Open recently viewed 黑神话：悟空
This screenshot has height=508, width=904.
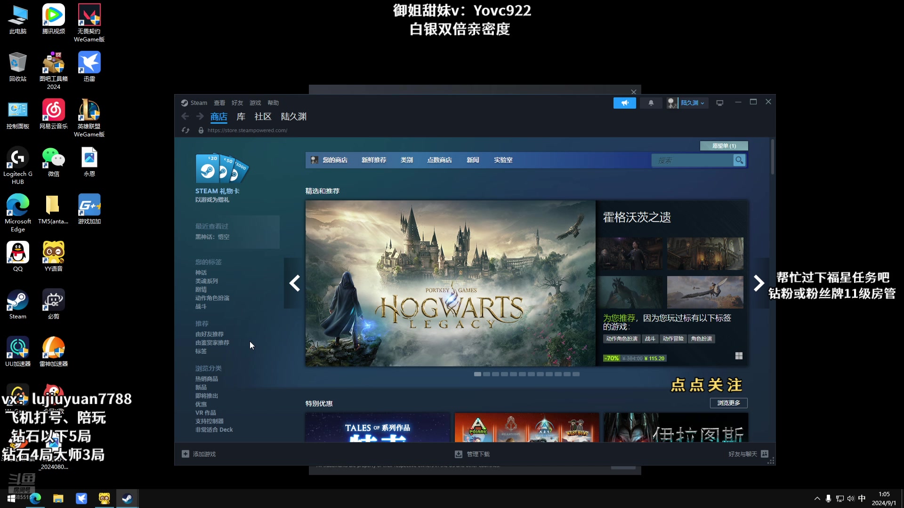(212, 237)
